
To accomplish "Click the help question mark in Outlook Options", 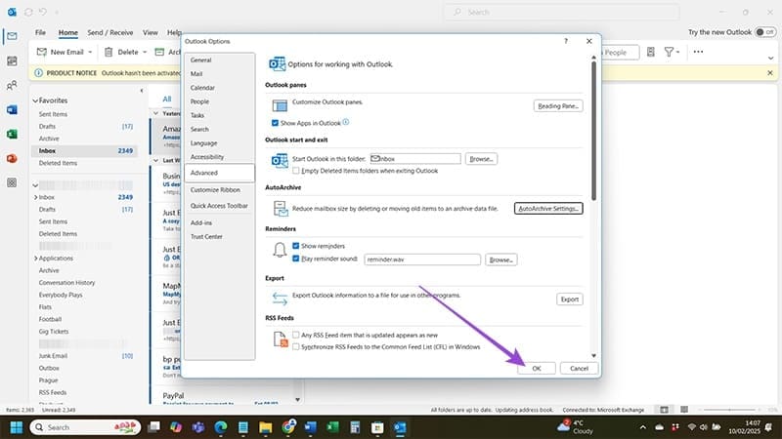I will coord(566,41).
